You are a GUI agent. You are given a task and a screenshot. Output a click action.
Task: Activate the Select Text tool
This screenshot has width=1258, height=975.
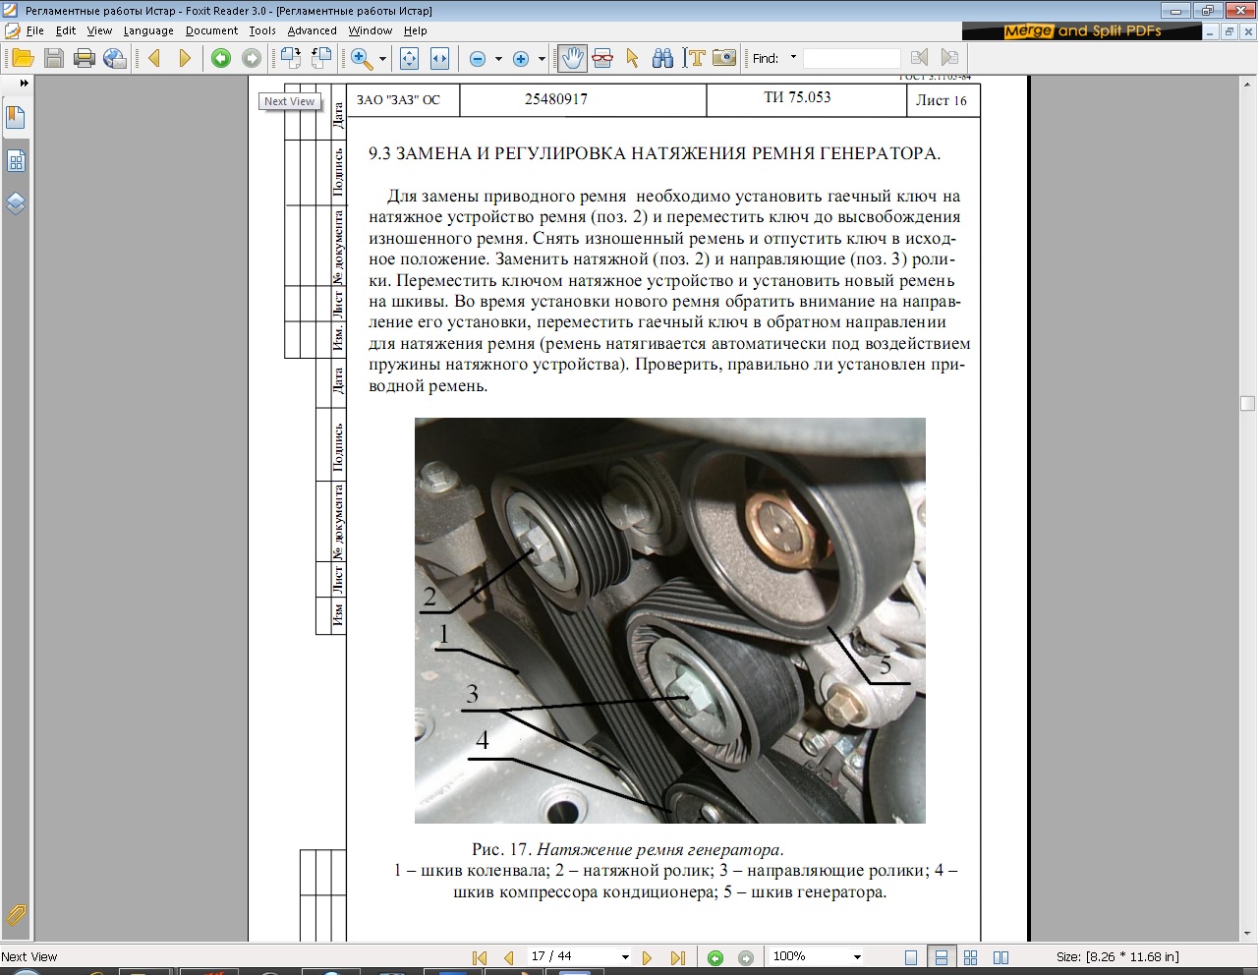pos(694,58)
